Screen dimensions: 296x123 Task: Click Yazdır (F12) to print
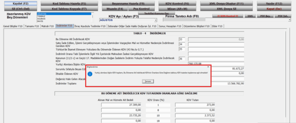(x=274, y=3)
